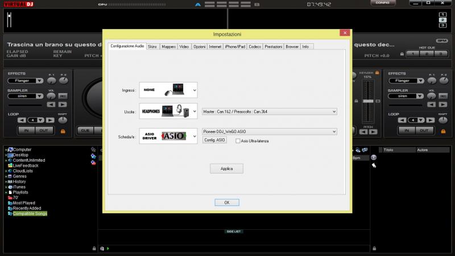Select the iPhone/iPad tab
The image size is (455, 256).
click(235, 47)
